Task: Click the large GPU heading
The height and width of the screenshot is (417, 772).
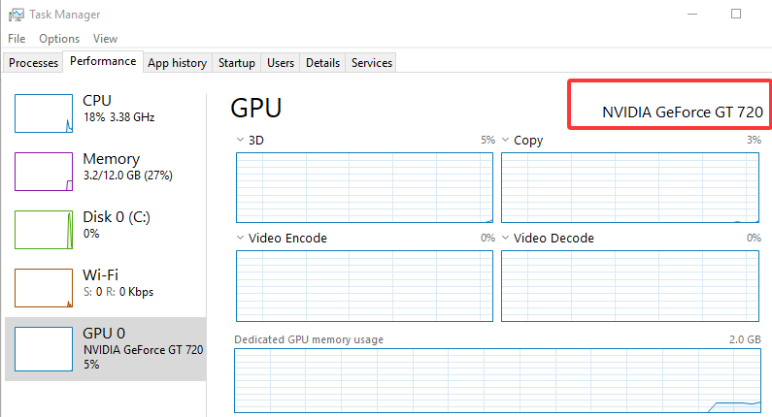Action: pyautogui.click(x=256, y=108)
